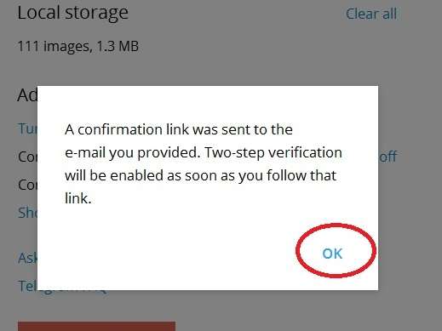
Task: Open the partially hidden Telegram FAQ link
Action: pyautogui.click(x=62, y=287)
